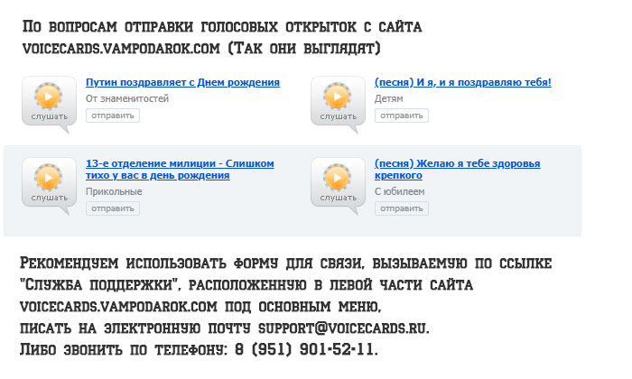Click phone number 8 (951) 901-52-11
Screen dimensions: 632x379
click(304, 349)
